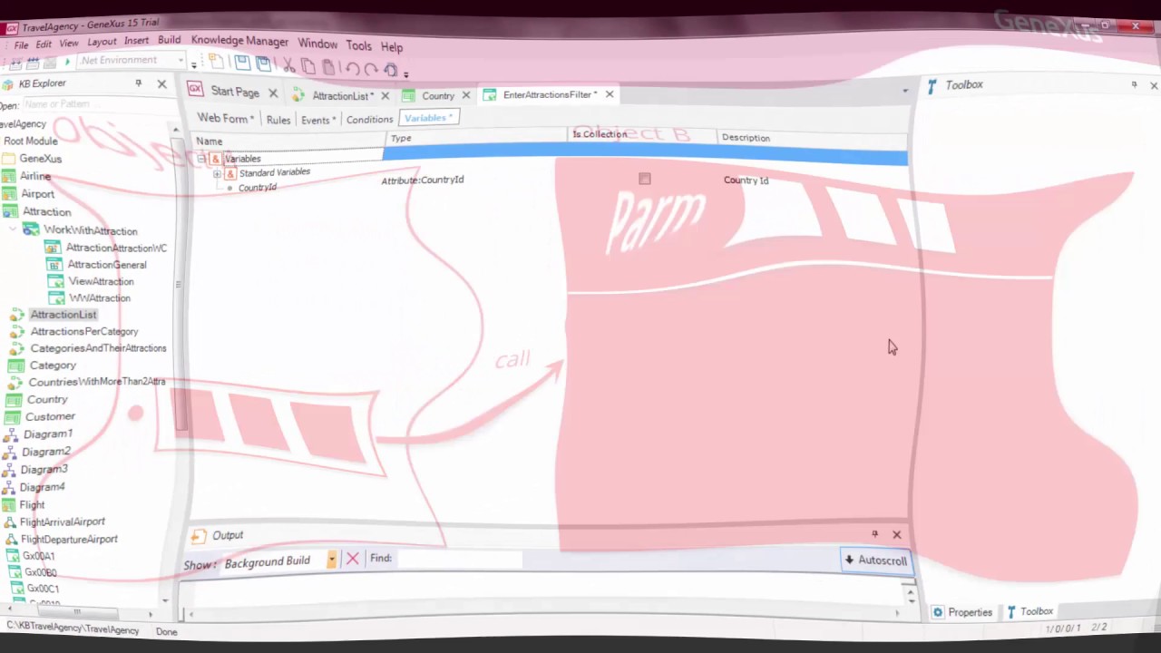The height and width of the screenshot is (653, 1161).
Task: Select CategoriesAndTheirAttractions in the tree
Action: [x=98, y=348]
